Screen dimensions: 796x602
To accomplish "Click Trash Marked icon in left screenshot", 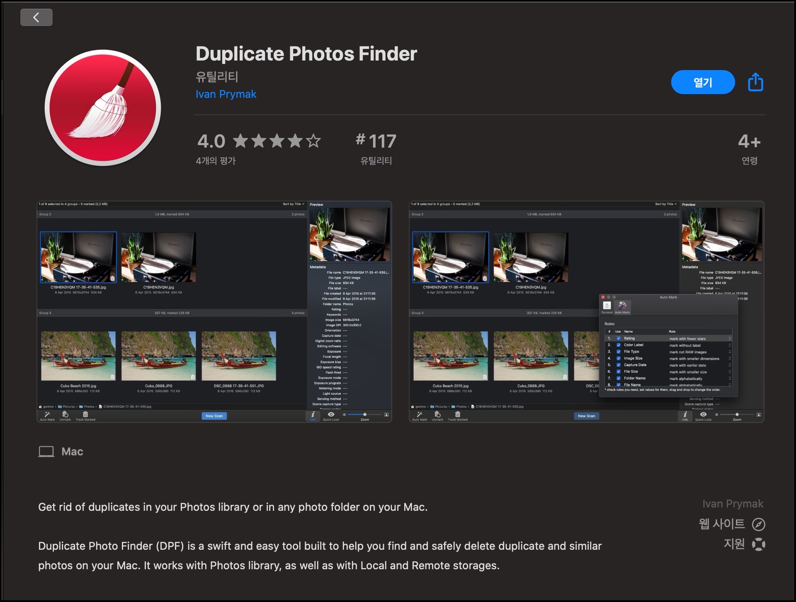I will click(85, 415).
